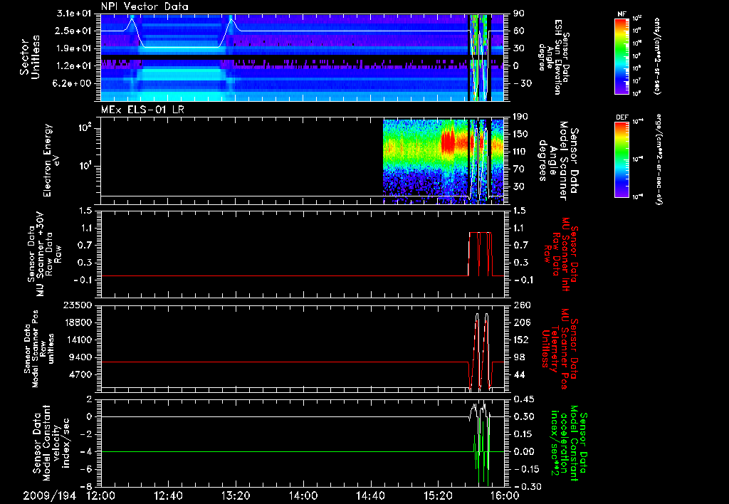This screenshot has width=729, height=504.
Task: Click the 2.5e+01 sector tick label
Action: pyautogui.click(x=74, y=31)
